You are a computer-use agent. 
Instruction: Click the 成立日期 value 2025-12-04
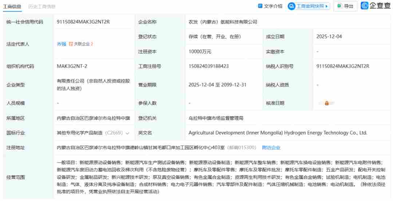click(329, 37)
